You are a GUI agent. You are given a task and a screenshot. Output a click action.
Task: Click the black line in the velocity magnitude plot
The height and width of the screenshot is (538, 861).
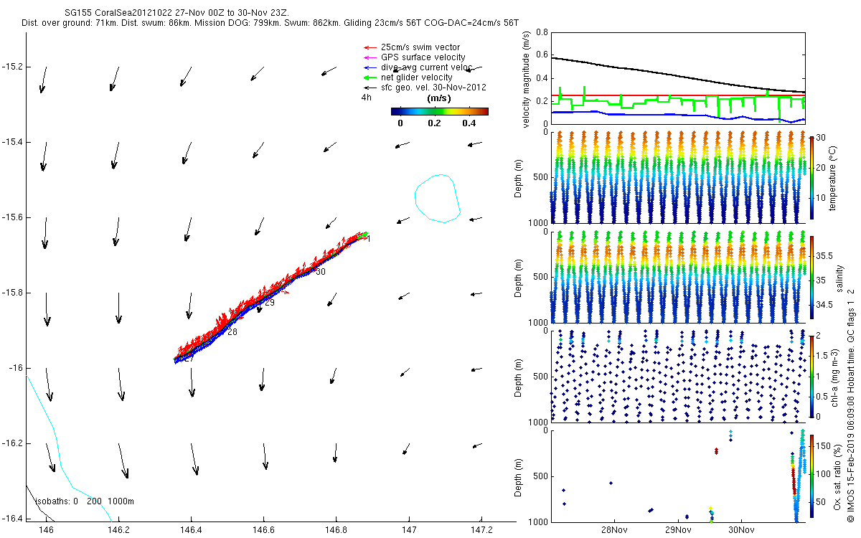pyautogui.click(x=678, y=76)
